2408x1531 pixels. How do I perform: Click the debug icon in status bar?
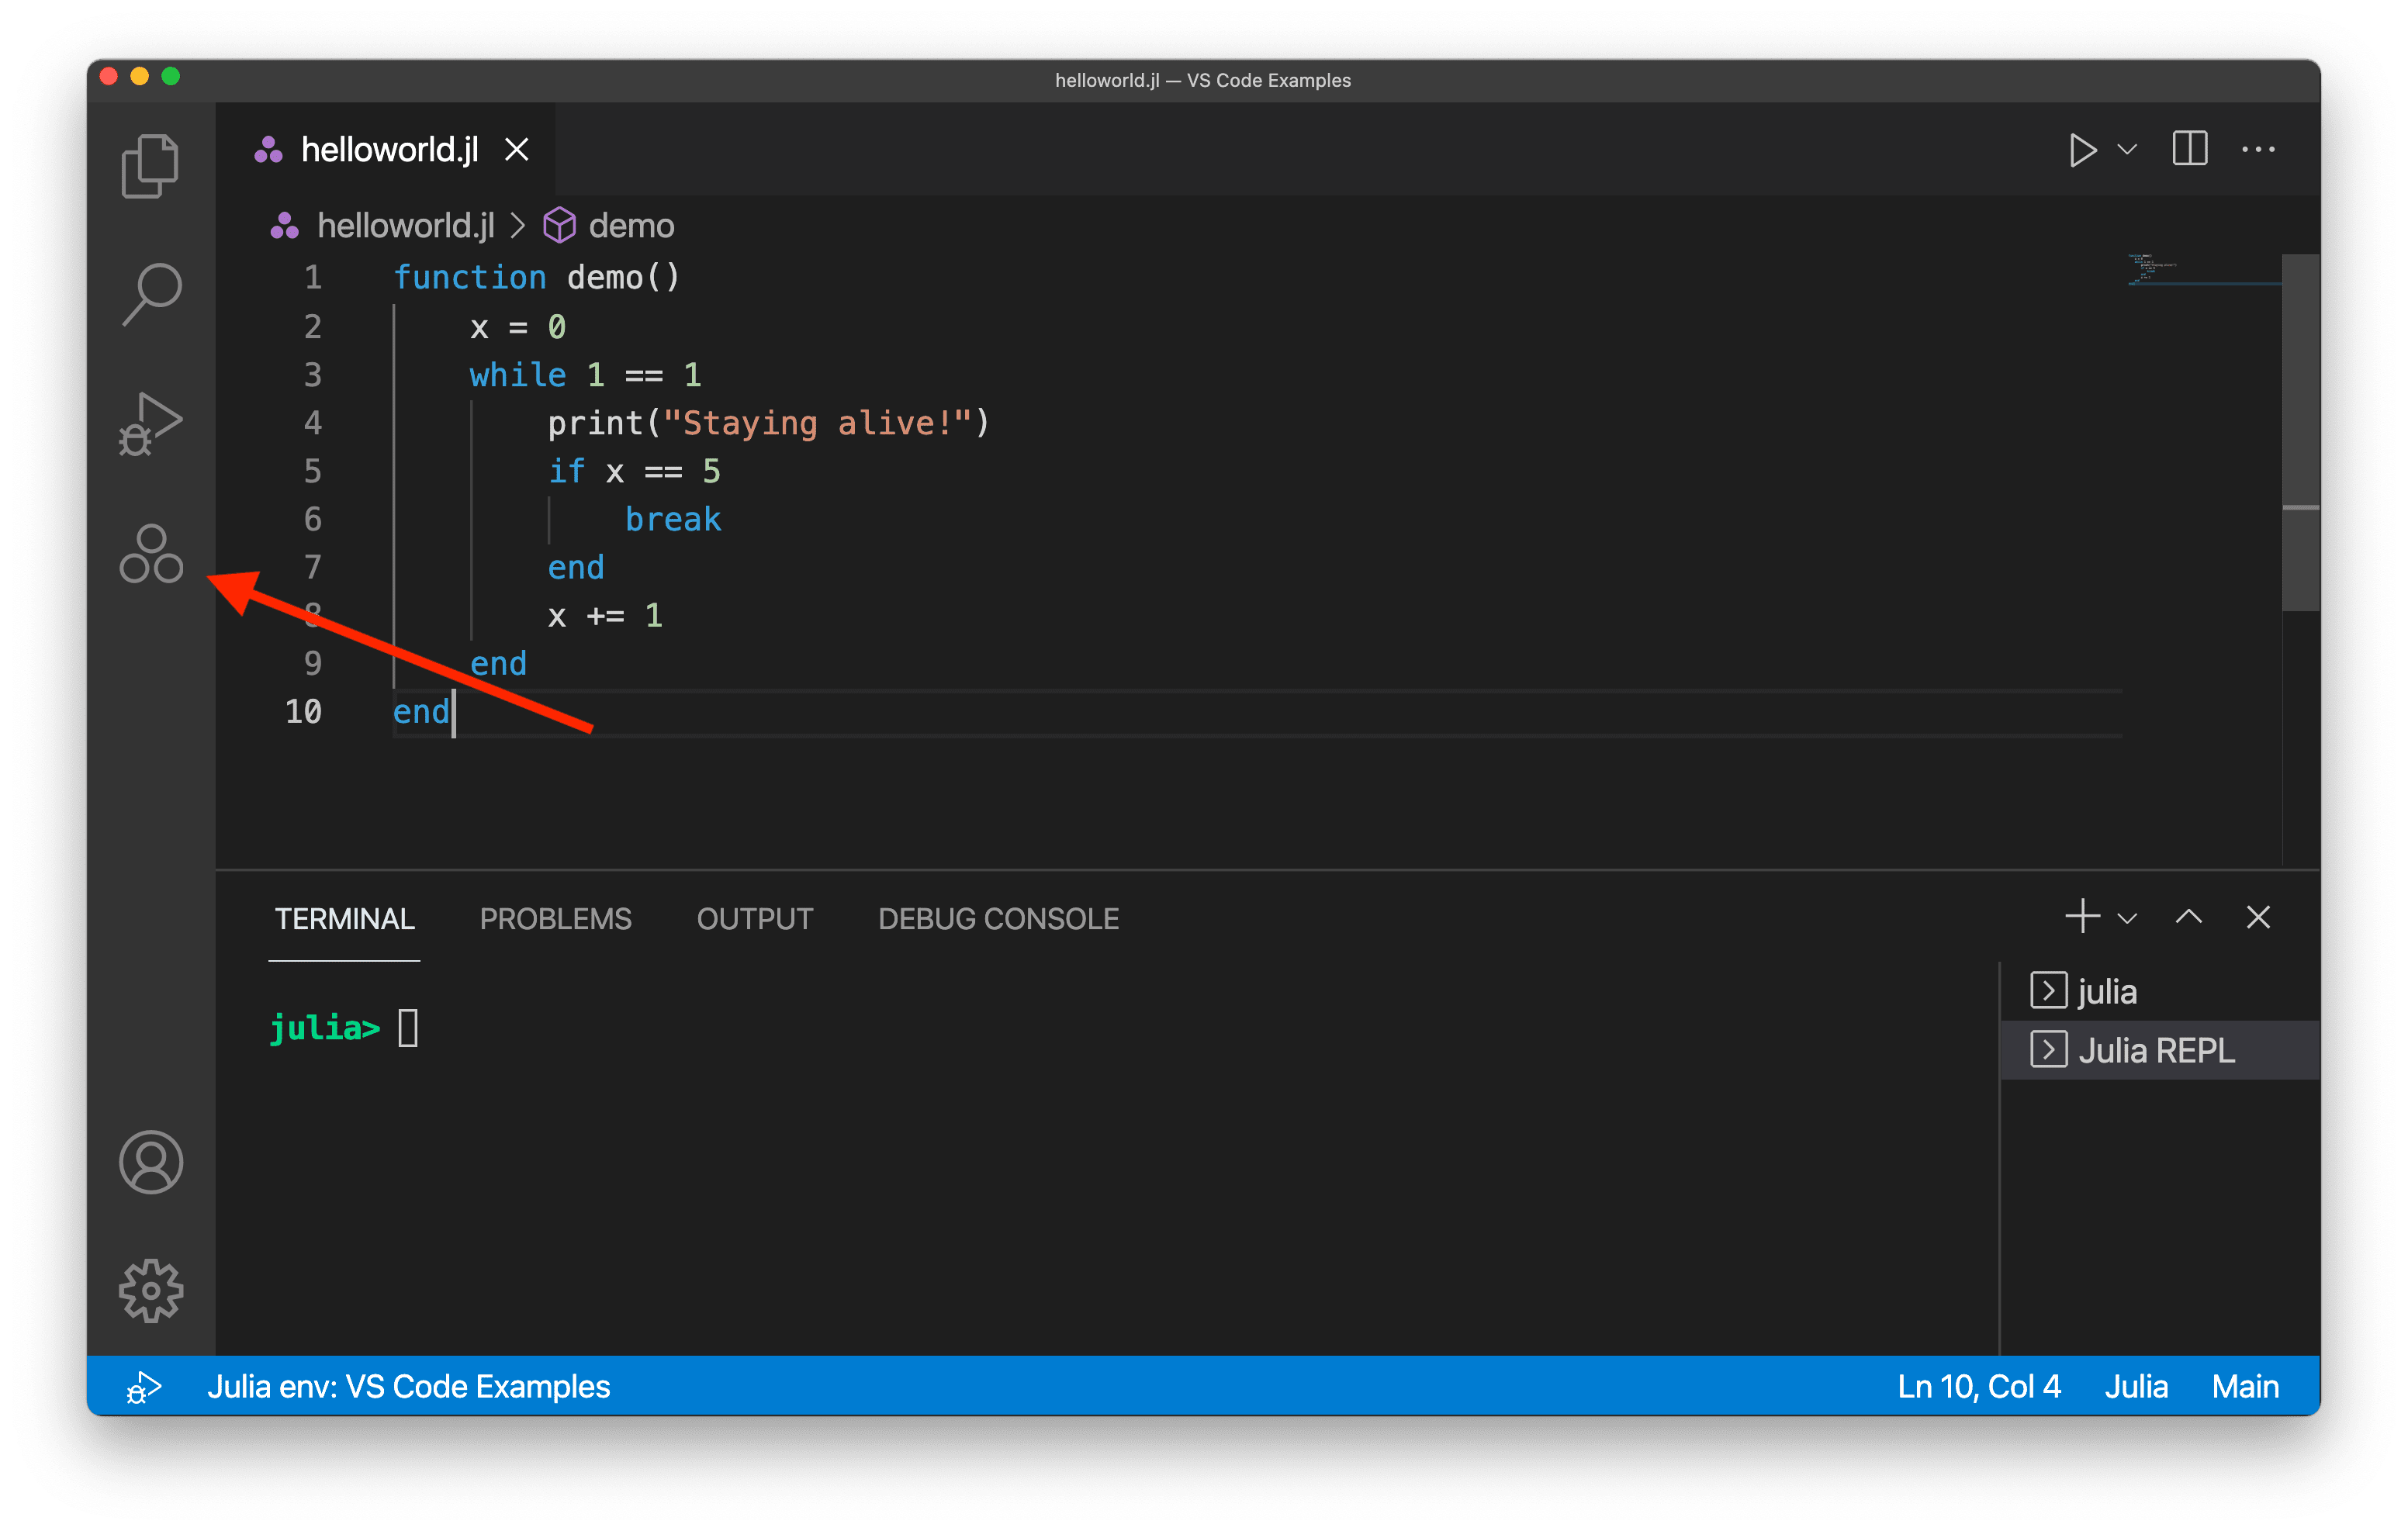pyautogui.click(x=144, y=1387)
